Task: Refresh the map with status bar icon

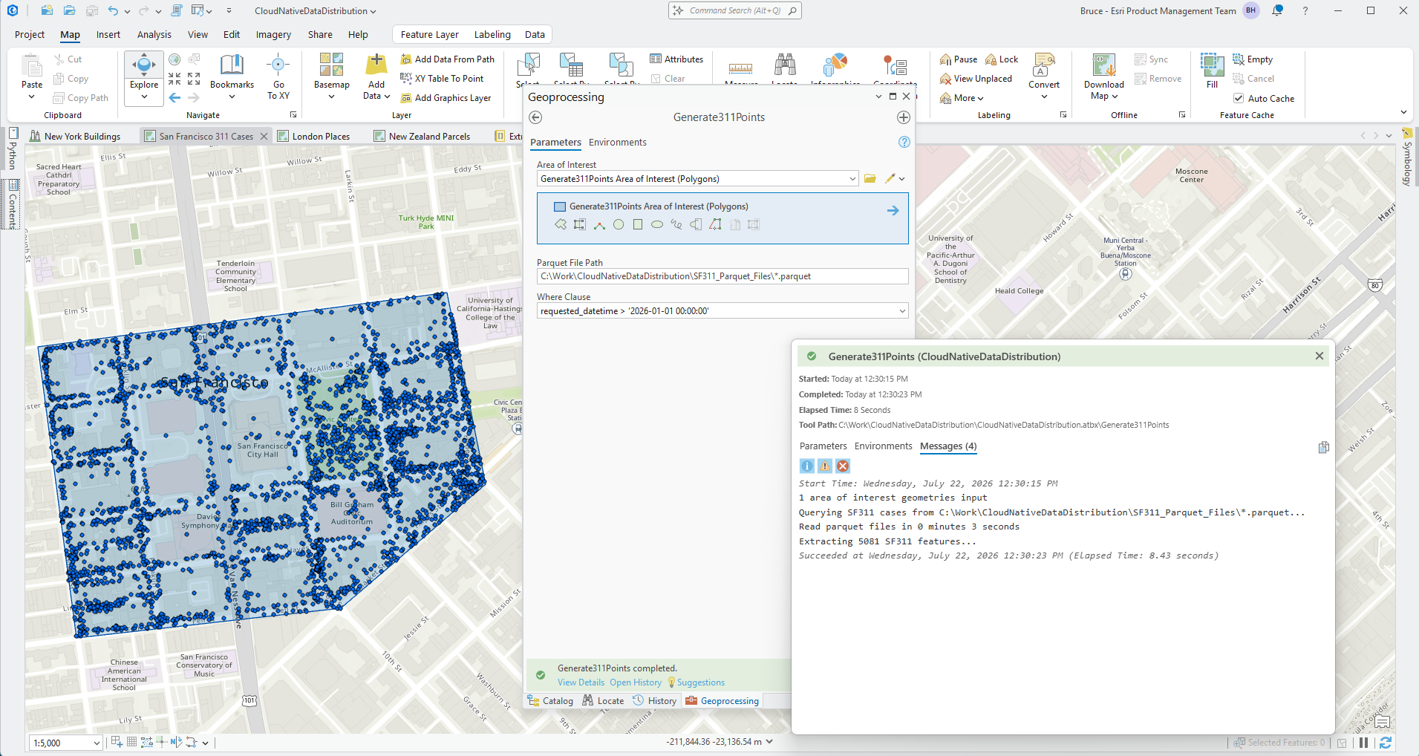Action: tap(1385, 743)
